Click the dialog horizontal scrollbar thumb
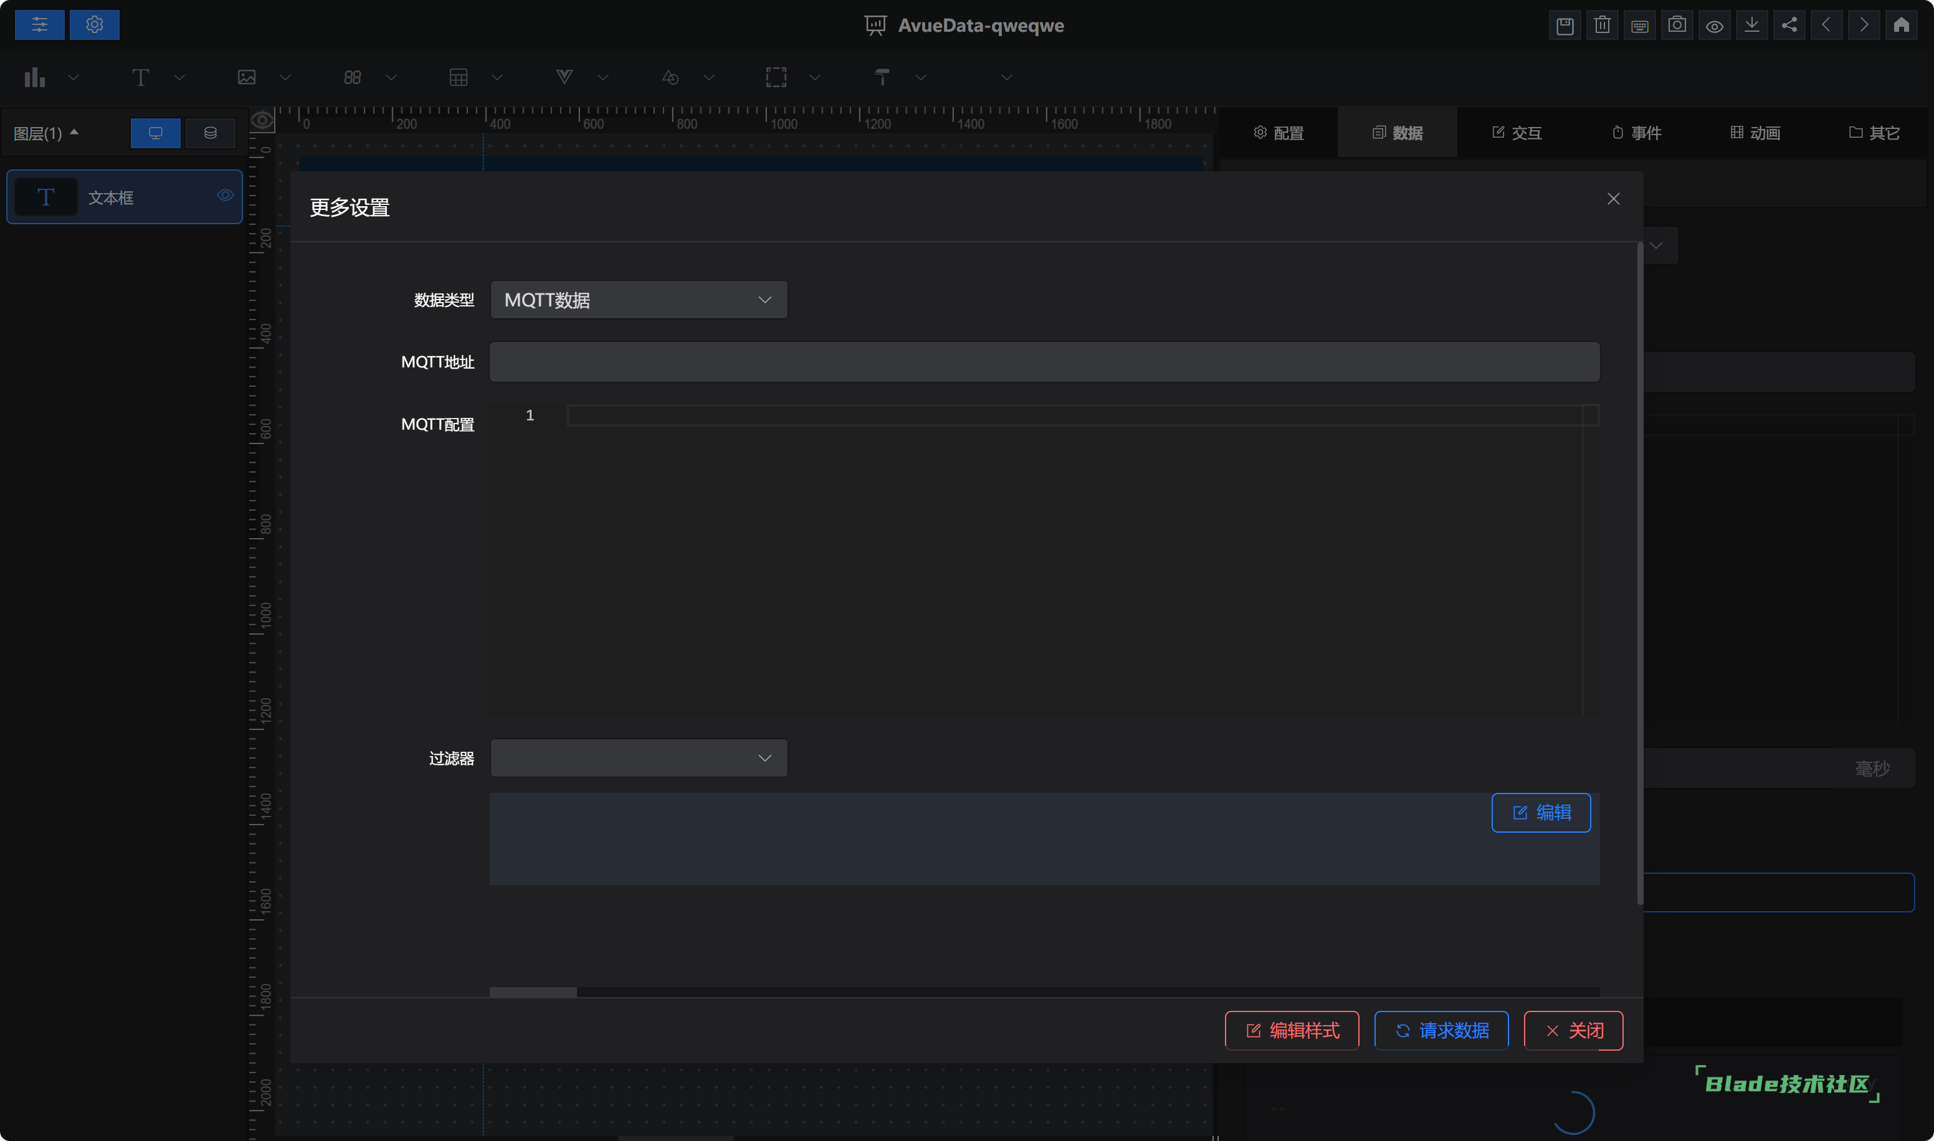1934x1141 pixels. (x=533, y=993)
